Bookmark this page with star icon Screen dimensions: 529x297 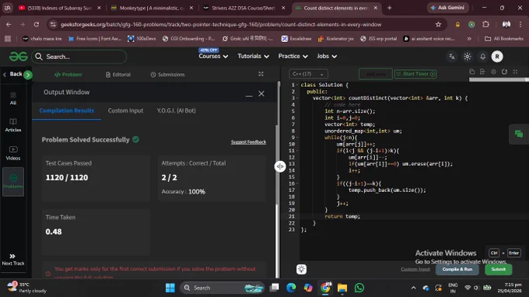tap(438, 25)
